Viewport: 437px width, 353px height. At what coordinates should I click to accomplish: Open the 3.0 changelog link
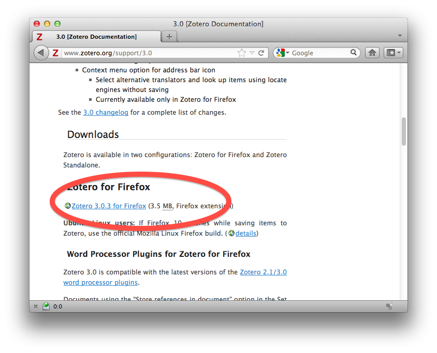(x=106, y=112)
